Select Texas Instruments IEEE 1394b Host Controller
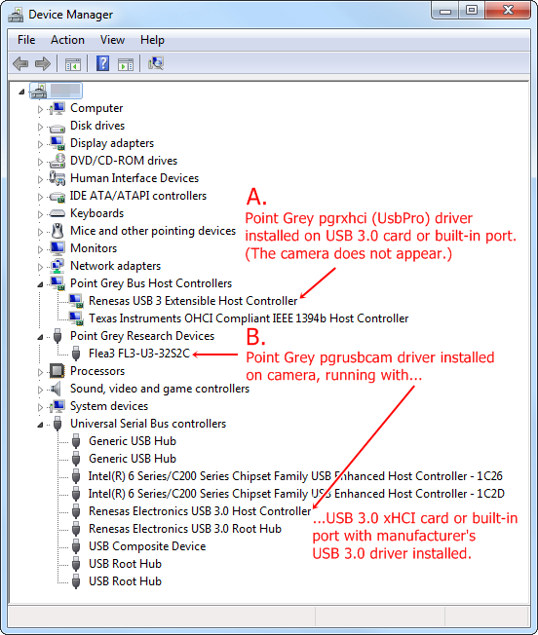Screen dimensions: 538x635 pos(249,318)
